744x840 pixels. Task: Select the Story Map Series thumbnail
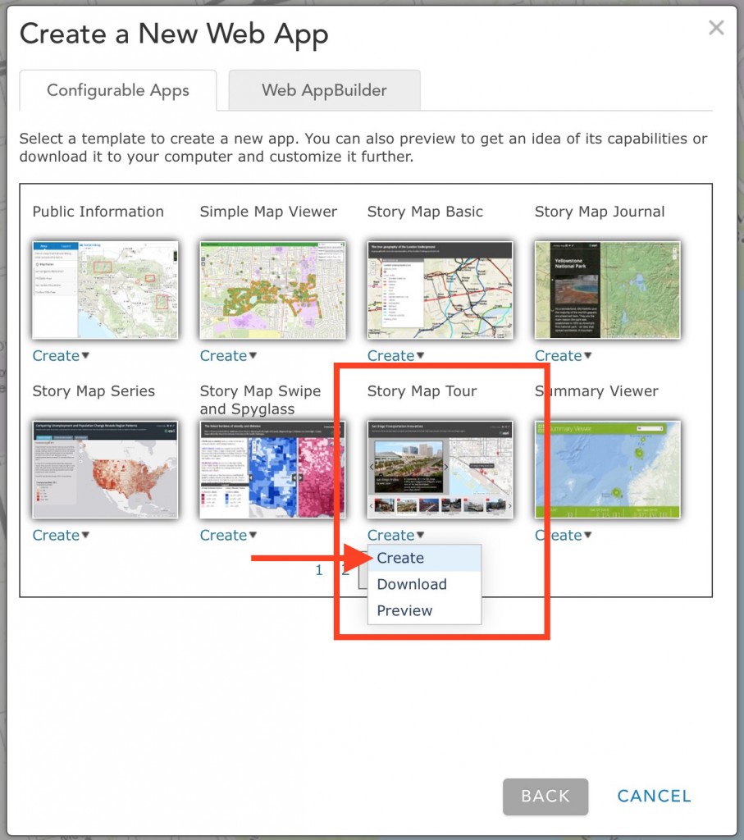click(x=105, y=469)
